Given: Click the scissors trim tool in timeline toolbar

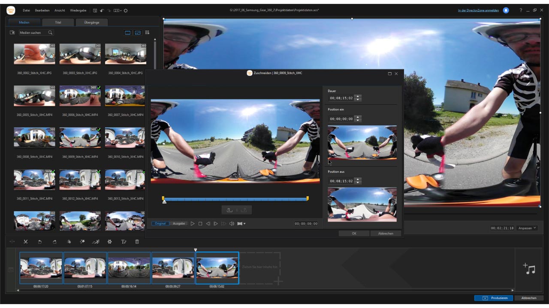Looking at the screenshot, I should tap(26, 242).
